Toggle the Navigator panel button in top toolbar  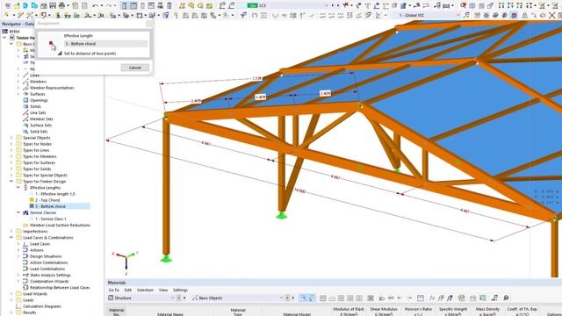[x=124, y=6]
